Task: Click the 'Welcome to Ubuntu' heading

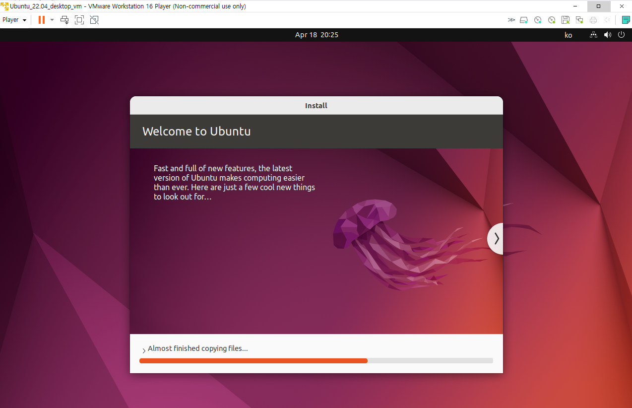Action: coord(196,131)
